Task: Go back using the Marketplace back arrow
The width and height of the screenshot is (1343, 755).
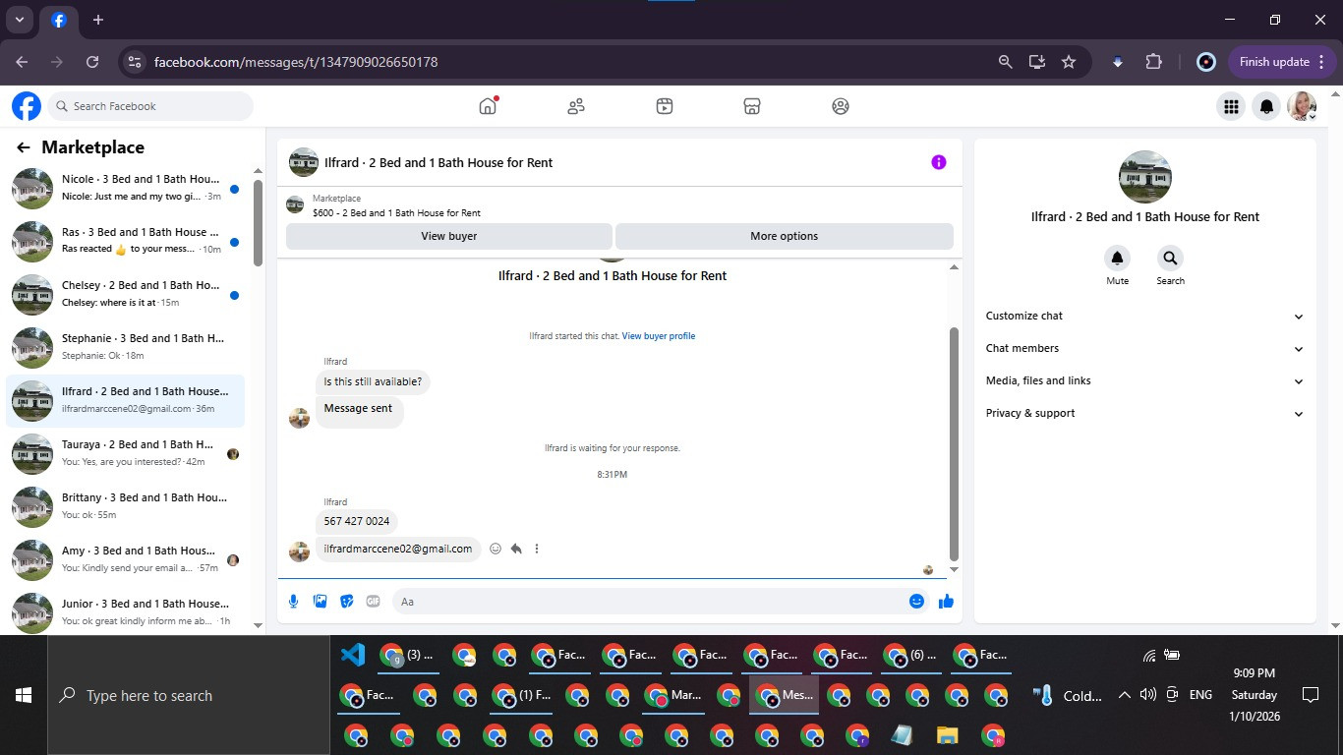Action: pyautogui.click(x=23, y=147)
